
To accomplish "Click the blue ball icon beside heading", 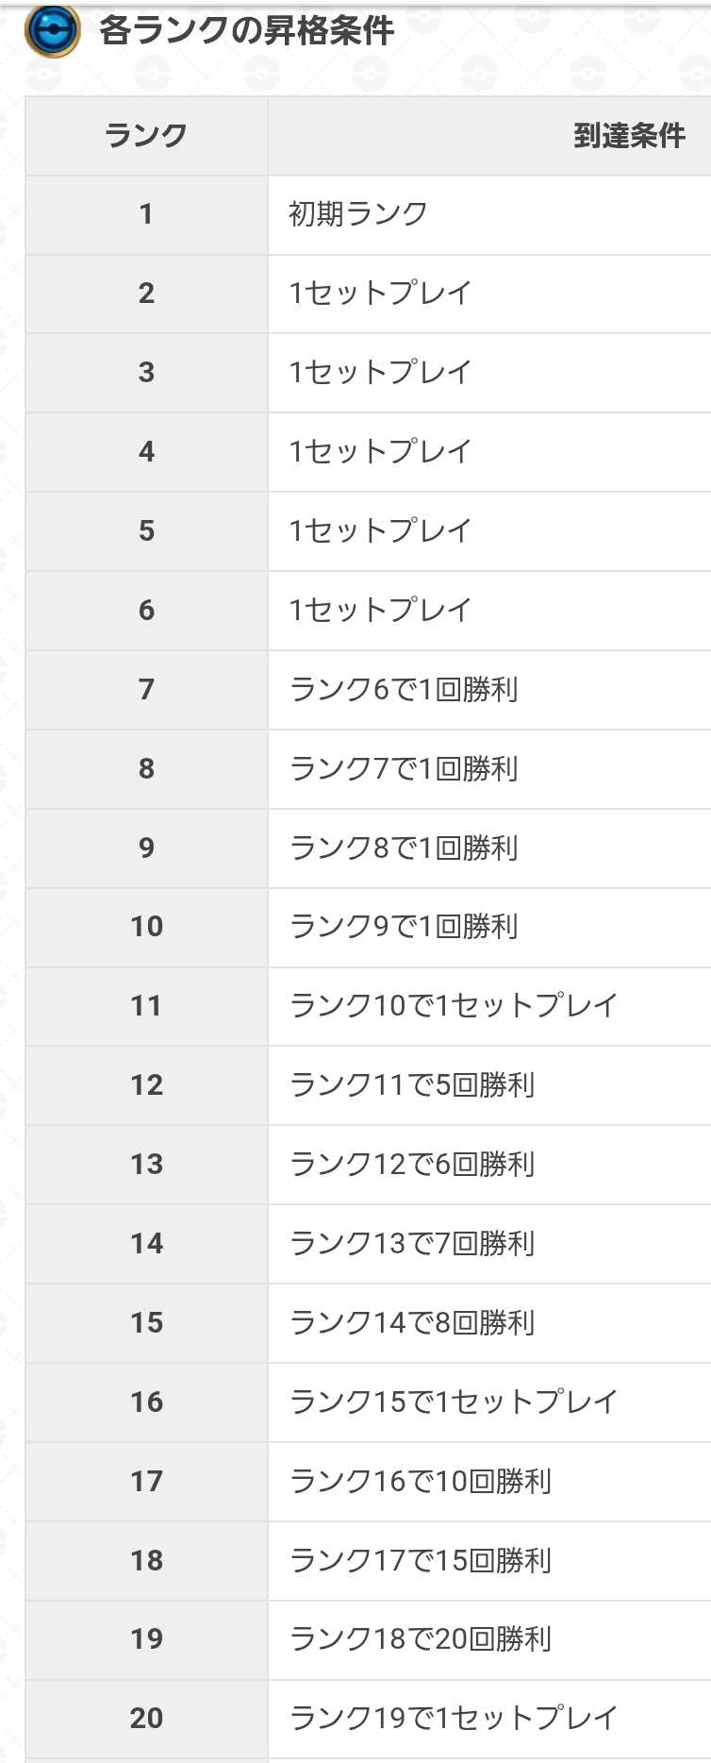I will [53, 30].
